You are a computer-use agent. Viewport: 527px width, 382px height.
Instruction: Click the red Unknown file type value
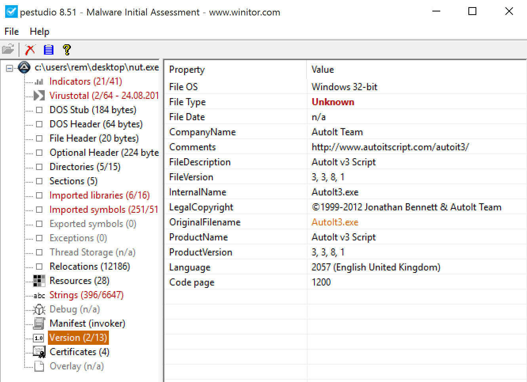[x=333, y=102]
